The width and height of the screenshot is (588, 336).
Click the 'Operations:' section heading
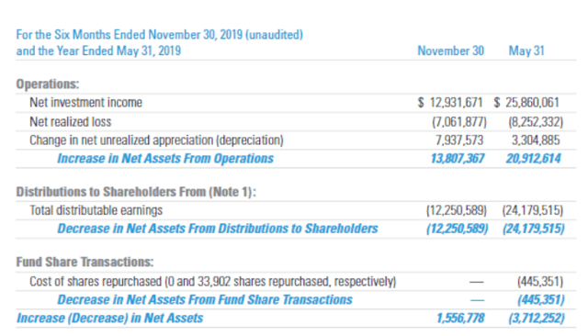tap(48, 84)
